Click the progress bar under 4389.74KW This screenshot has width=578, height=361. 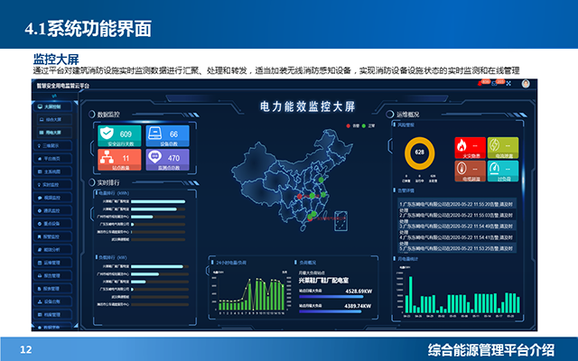330,311
